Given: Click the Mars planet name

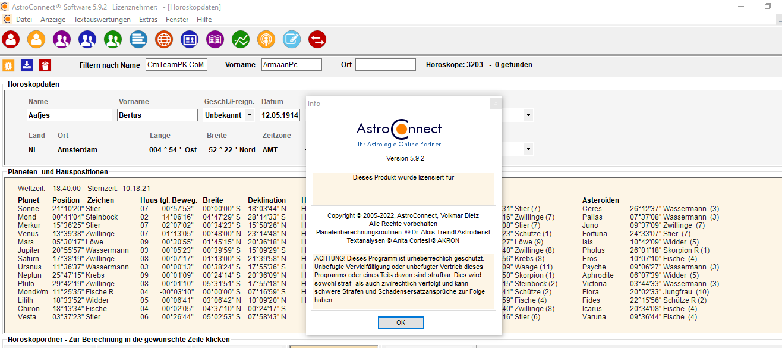Looking at the screenshot, I should click(26, 242).
